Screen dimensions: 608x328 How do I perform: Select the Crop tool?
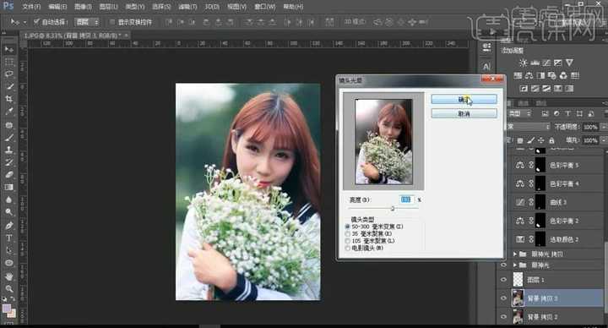(9, 99)
